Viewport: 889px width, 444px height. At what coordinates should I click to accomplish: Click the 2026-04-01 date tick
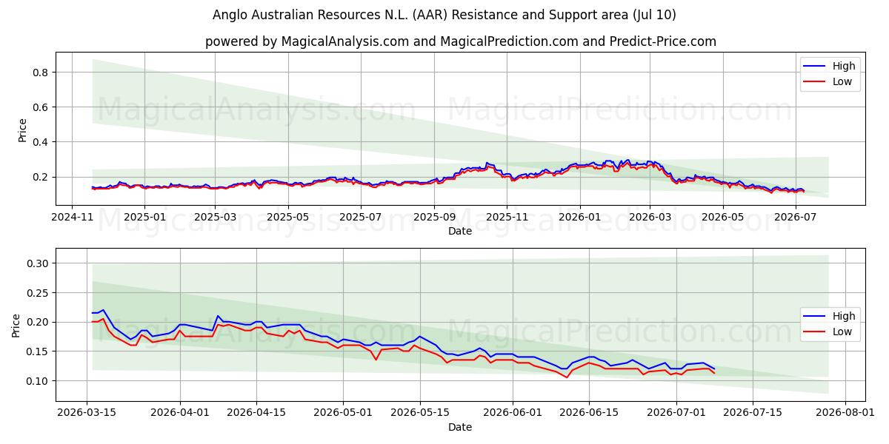pos(180,412)
